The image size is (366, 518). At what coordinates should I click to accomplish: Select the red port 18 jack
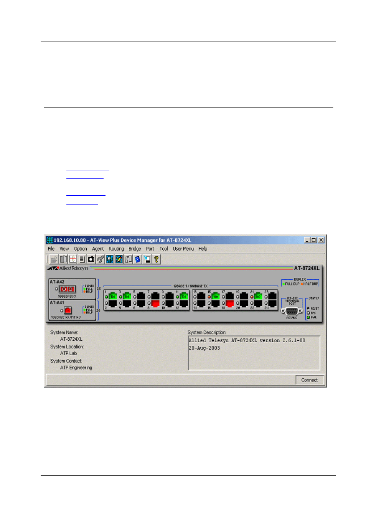coord(229,304)
